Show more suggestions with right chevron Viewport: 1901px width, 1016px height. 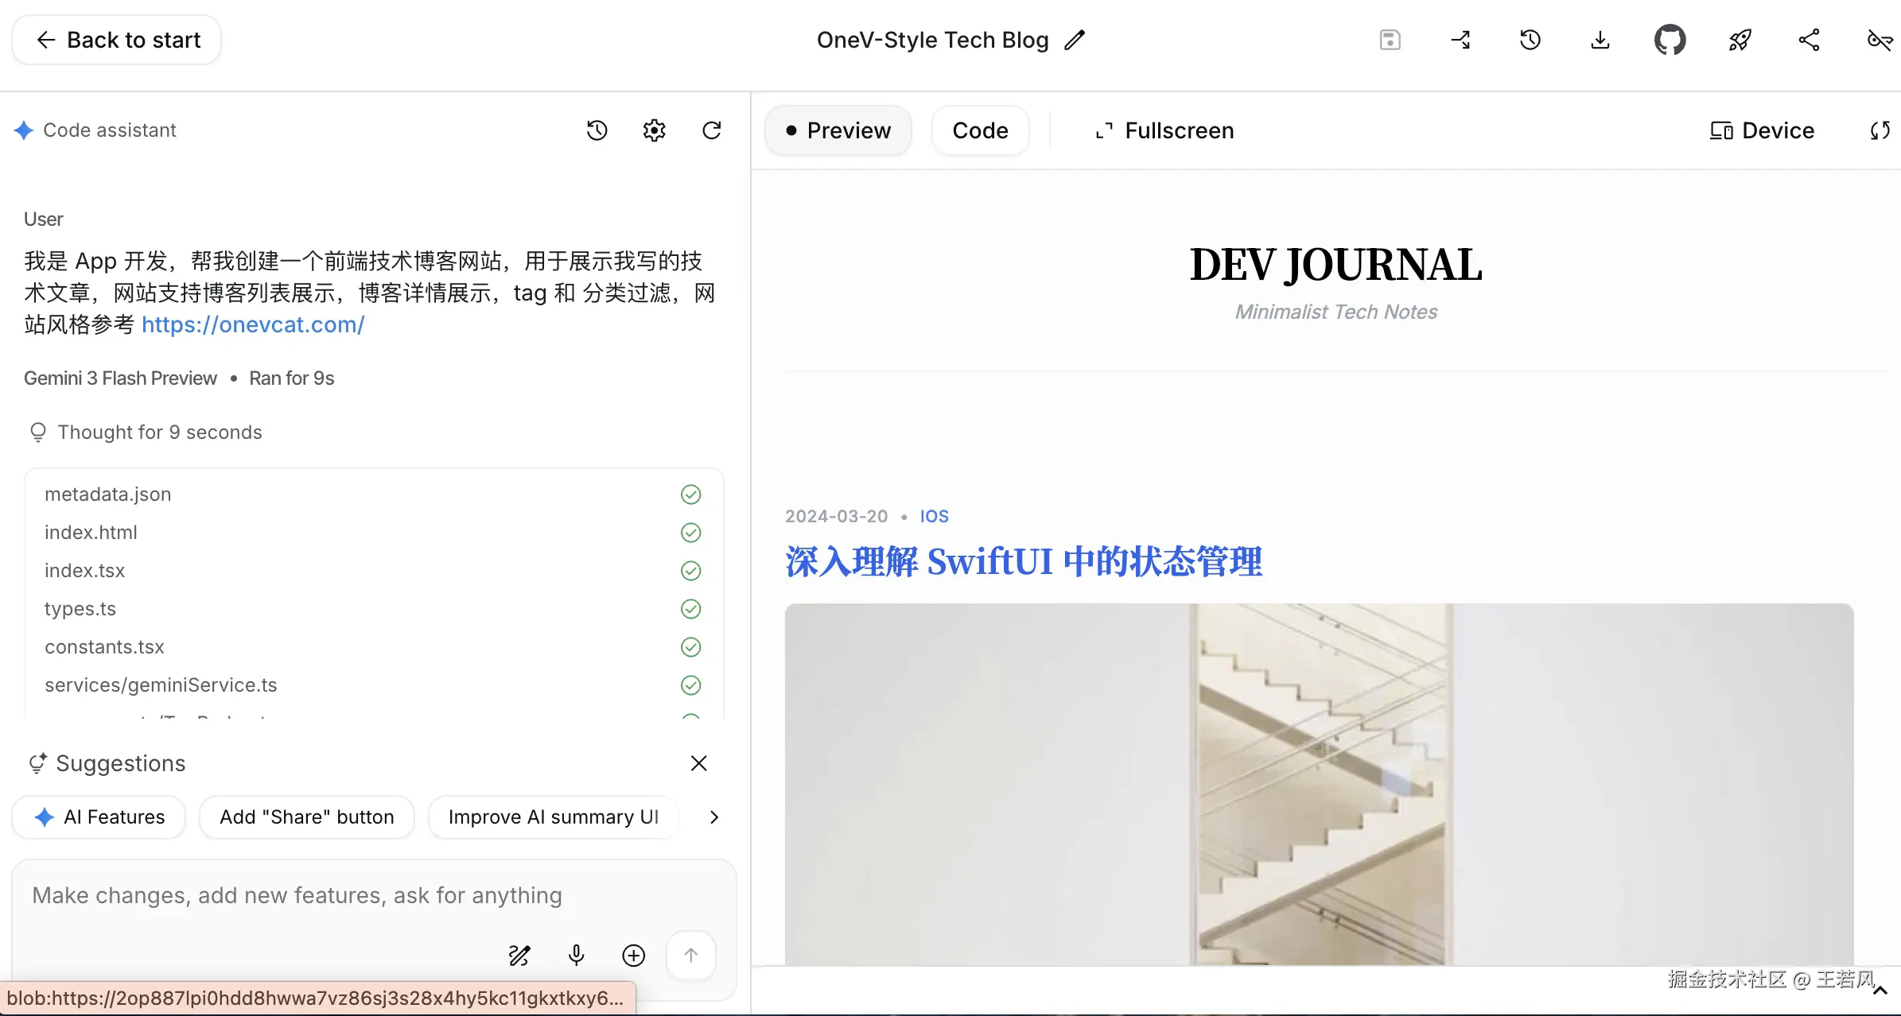point(713,817)
